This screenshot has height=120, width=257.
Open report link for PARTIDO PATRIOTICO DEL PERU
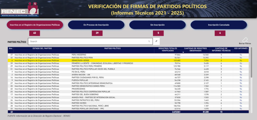click(x=241, y=100)
